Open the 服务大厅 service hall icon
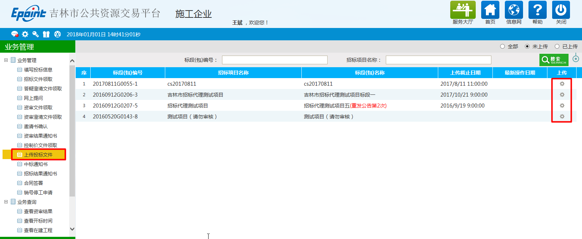 point(463,10)
